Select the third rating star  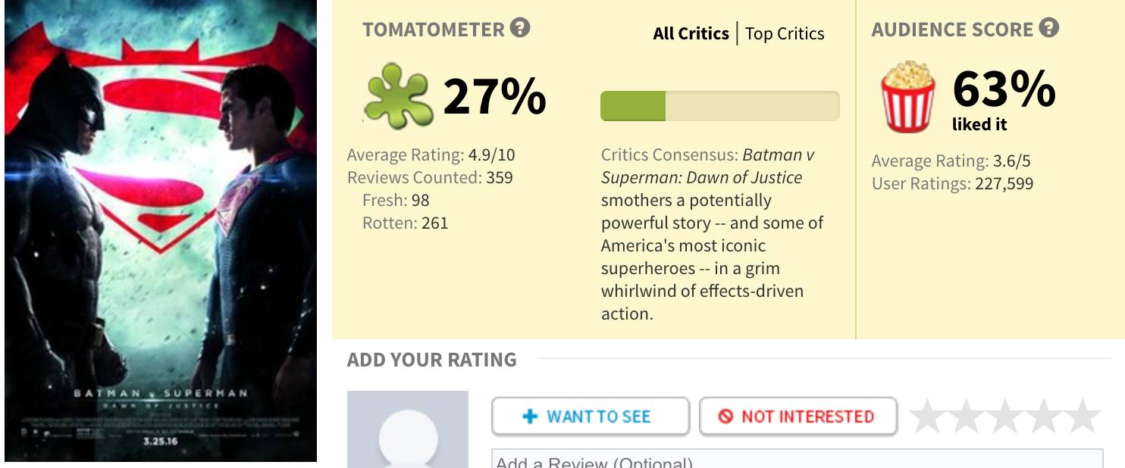tap(1005, 417)
